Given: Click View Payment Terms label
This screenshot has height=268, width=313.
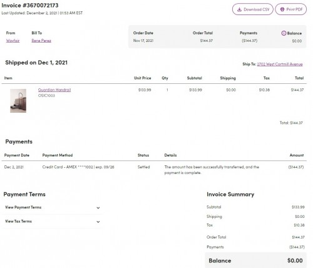Looking at the screenshot, I should tap(23, 207).
